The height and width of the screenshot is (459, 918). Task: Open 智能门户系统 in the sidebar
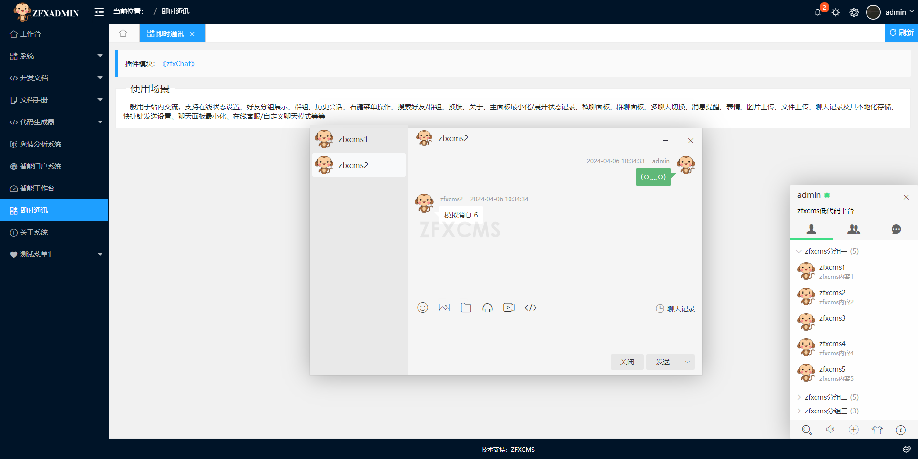(x=54, y=166)
